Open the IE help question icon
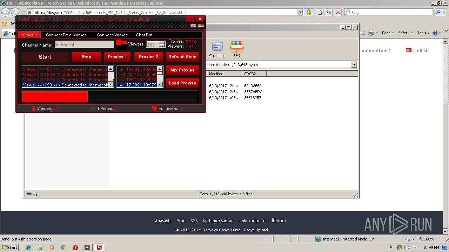The height and width of the screenshot is (252, 449). [435, 33]
